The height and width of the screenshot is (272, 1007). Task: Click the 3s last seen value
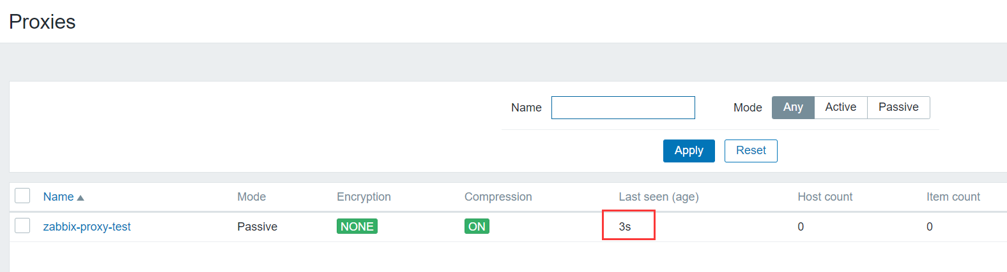[x=625, y=227]
